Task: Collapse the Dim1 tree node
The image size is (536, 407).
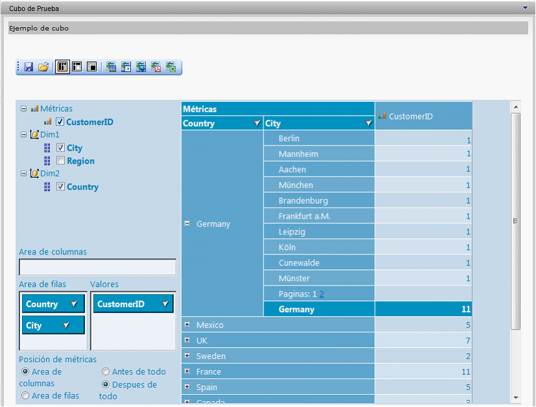Action: [x=24, y=134]
